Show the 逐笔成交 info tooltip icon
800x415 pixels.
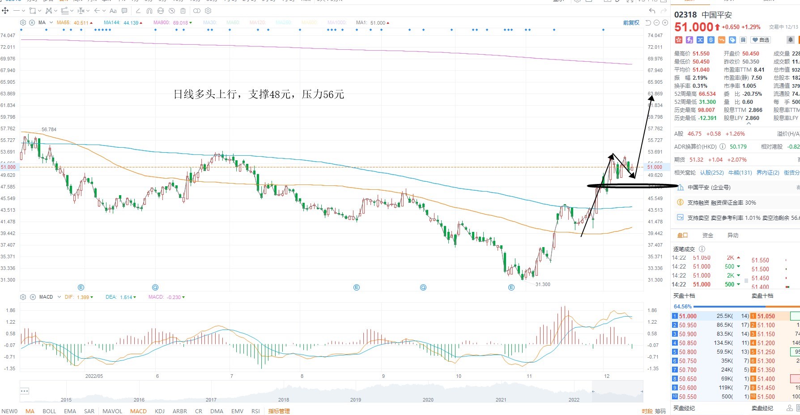[x=702, y=249]
